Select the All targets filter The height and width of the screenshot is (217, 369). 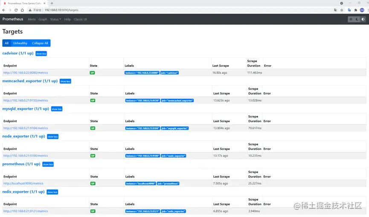(x=6, y=43)
